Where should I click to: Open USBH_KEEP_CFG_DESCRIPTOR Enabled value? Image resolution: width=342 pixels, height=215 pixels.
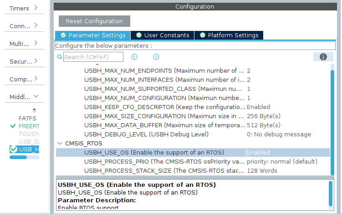[258, 107]
